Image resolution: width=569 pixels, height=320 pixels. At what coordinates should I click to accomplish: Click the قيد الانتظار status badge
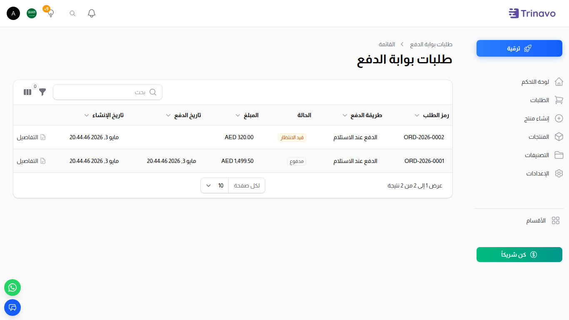(292, 137)
